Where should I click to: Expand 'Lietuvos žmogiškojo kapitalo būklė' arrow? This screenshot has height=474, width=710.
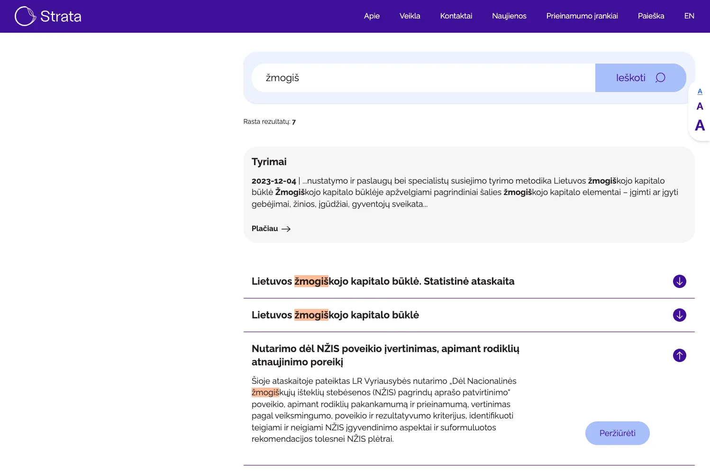click(x=679, y=315)
